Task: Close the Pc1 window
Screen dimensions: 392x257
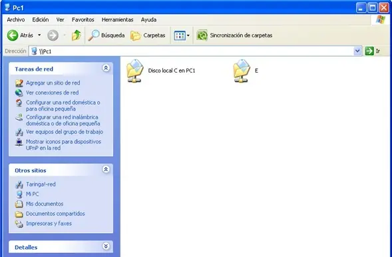Action: click(384, 8)
